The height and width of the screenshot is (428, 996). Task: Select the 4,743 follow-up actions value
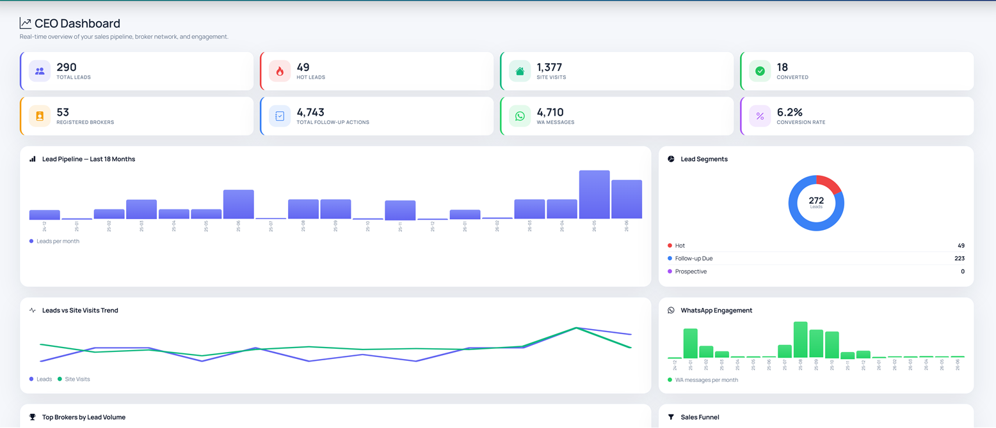click(310, 112)
